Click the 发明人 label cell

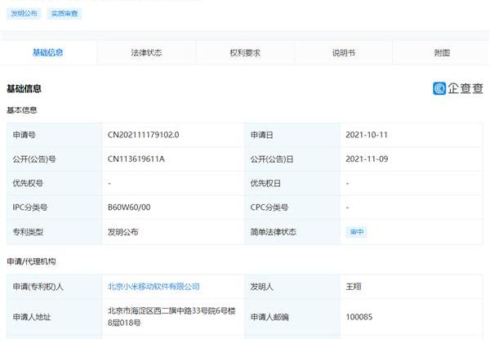(292, 287)
